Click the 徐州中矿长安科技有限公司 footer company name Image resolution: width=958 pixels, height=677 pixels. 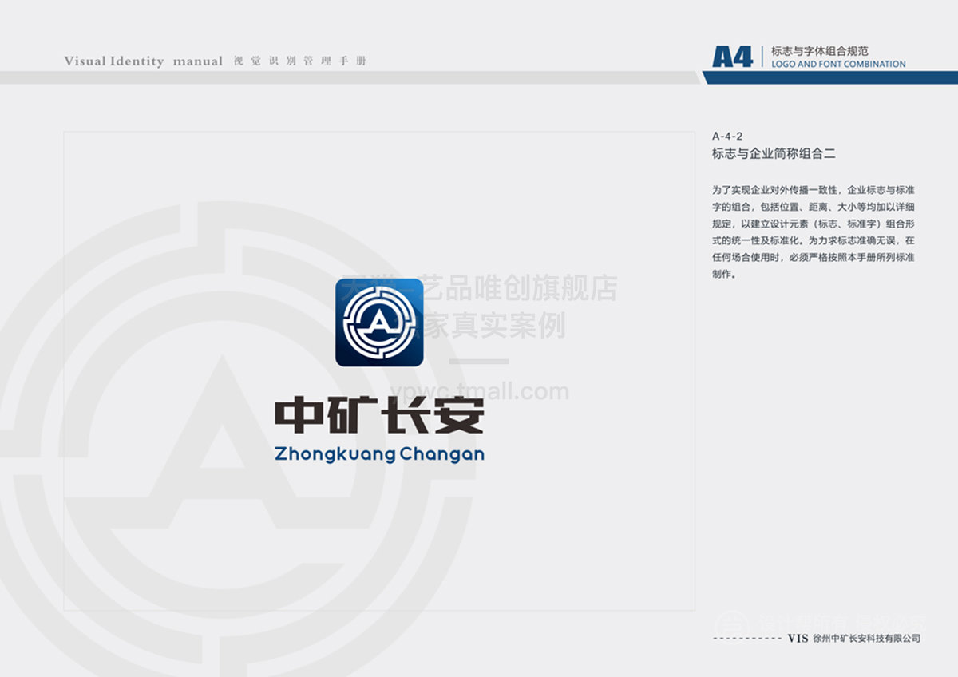(x=867, y=639)
